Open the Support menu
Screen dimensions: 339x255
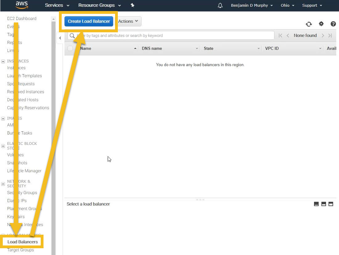click(x=312, y=6)
